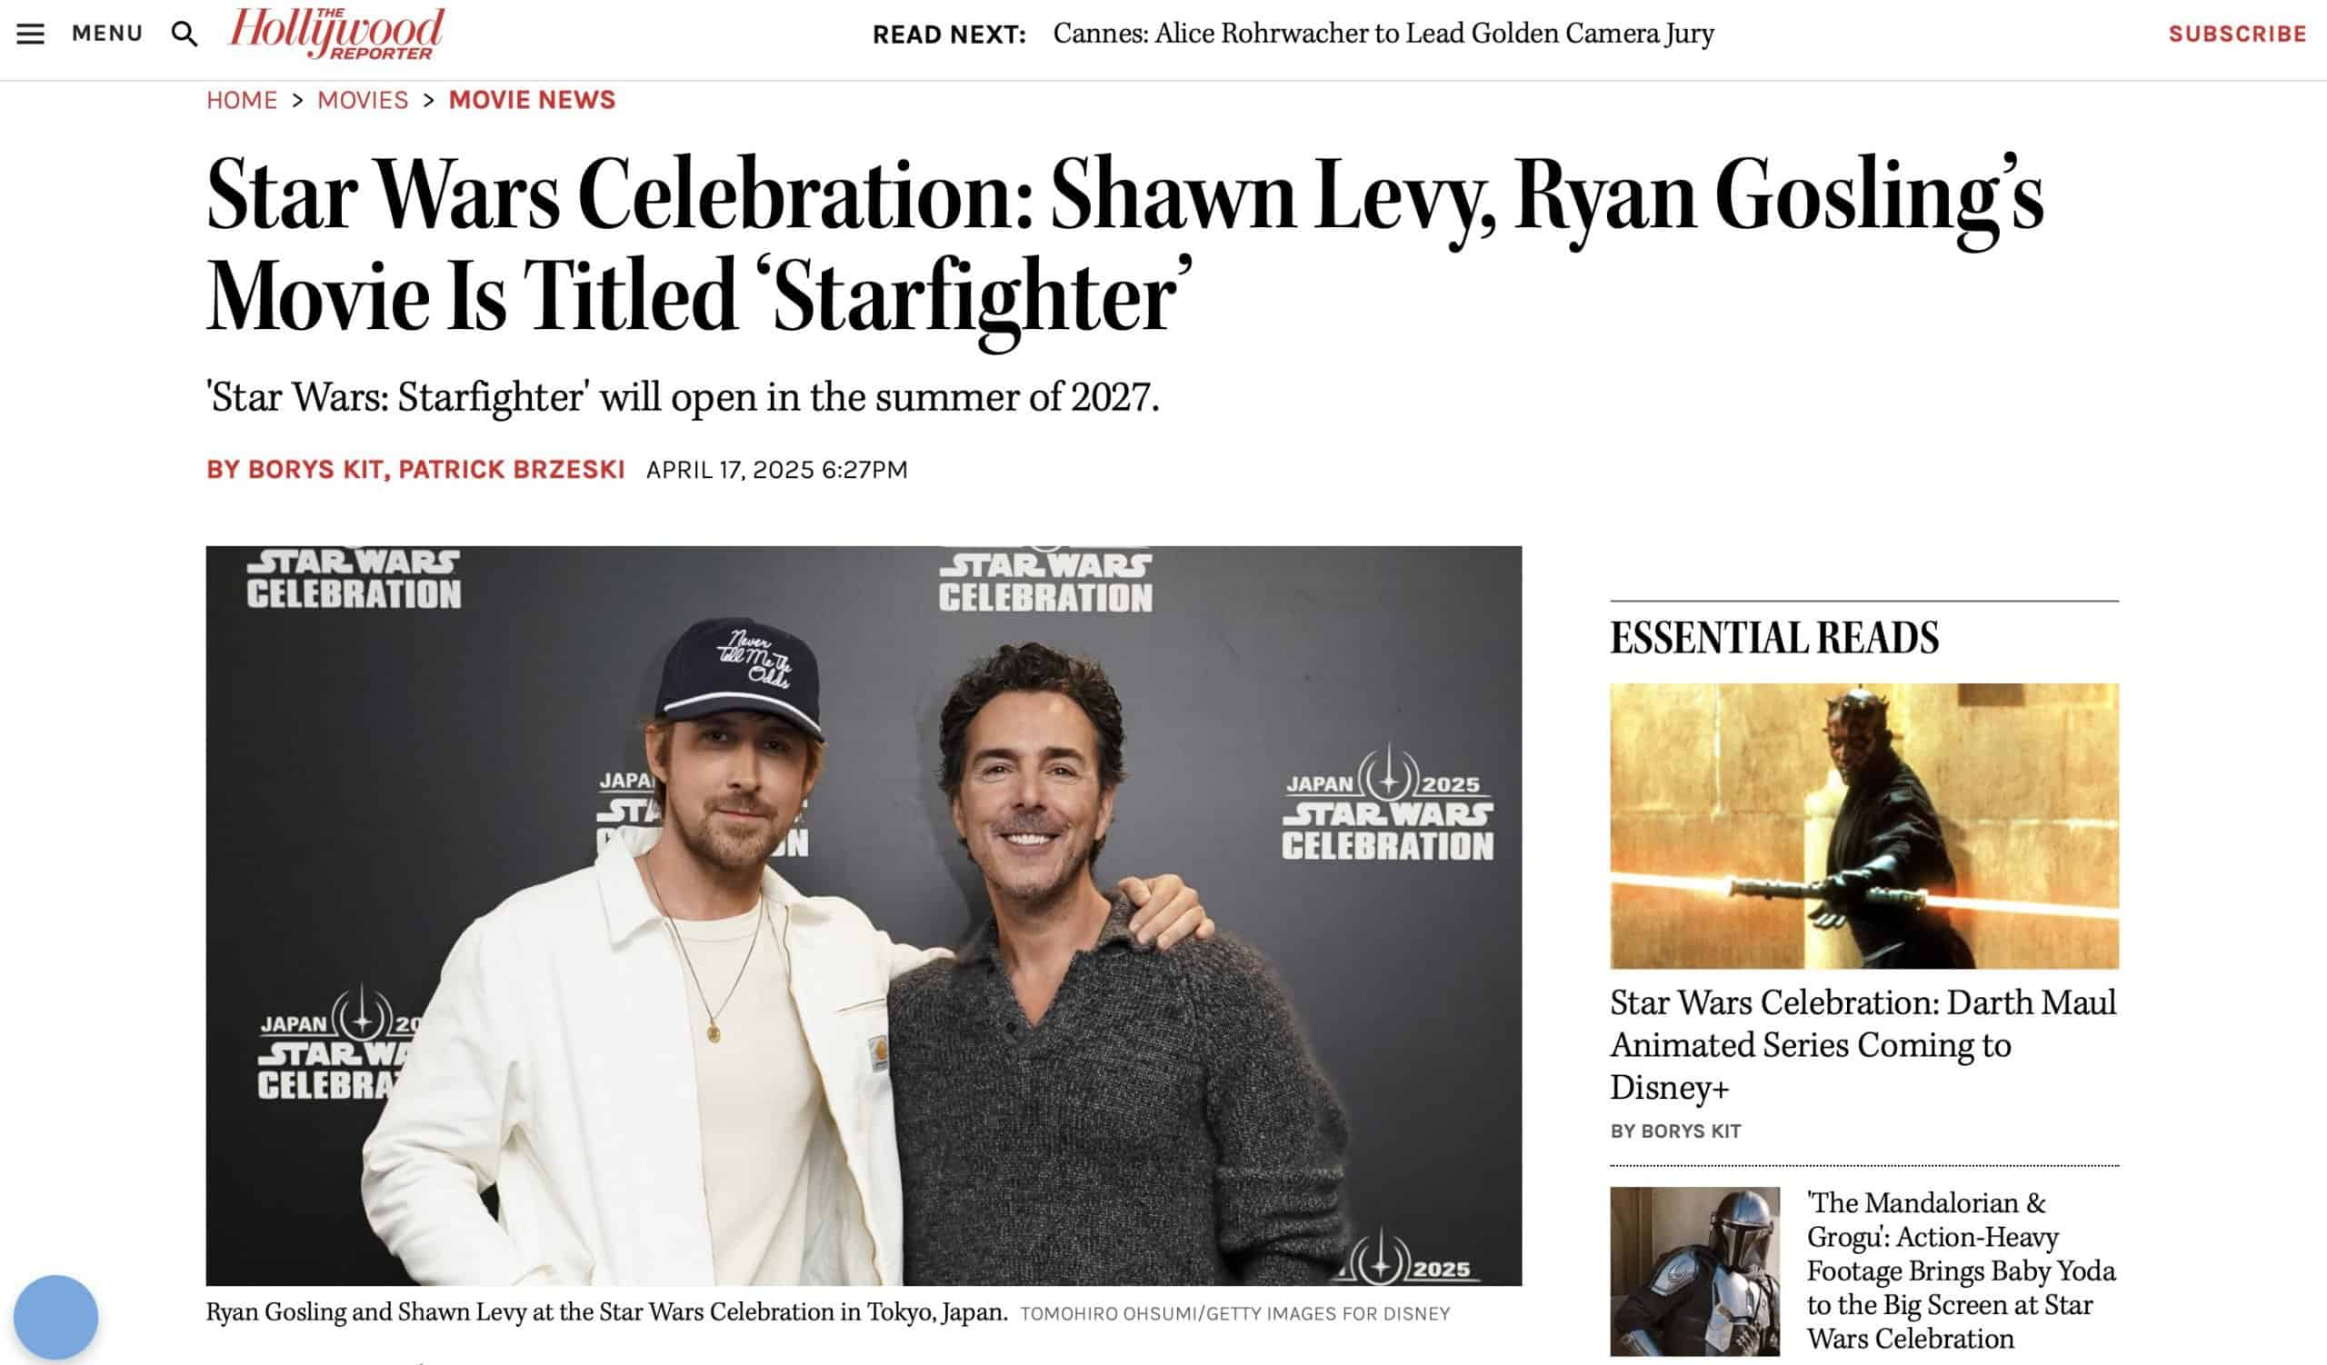Click the Essential Reads section heading
The width and height of the screenshot is (2327, 1365).
[x=1775, y=639]
